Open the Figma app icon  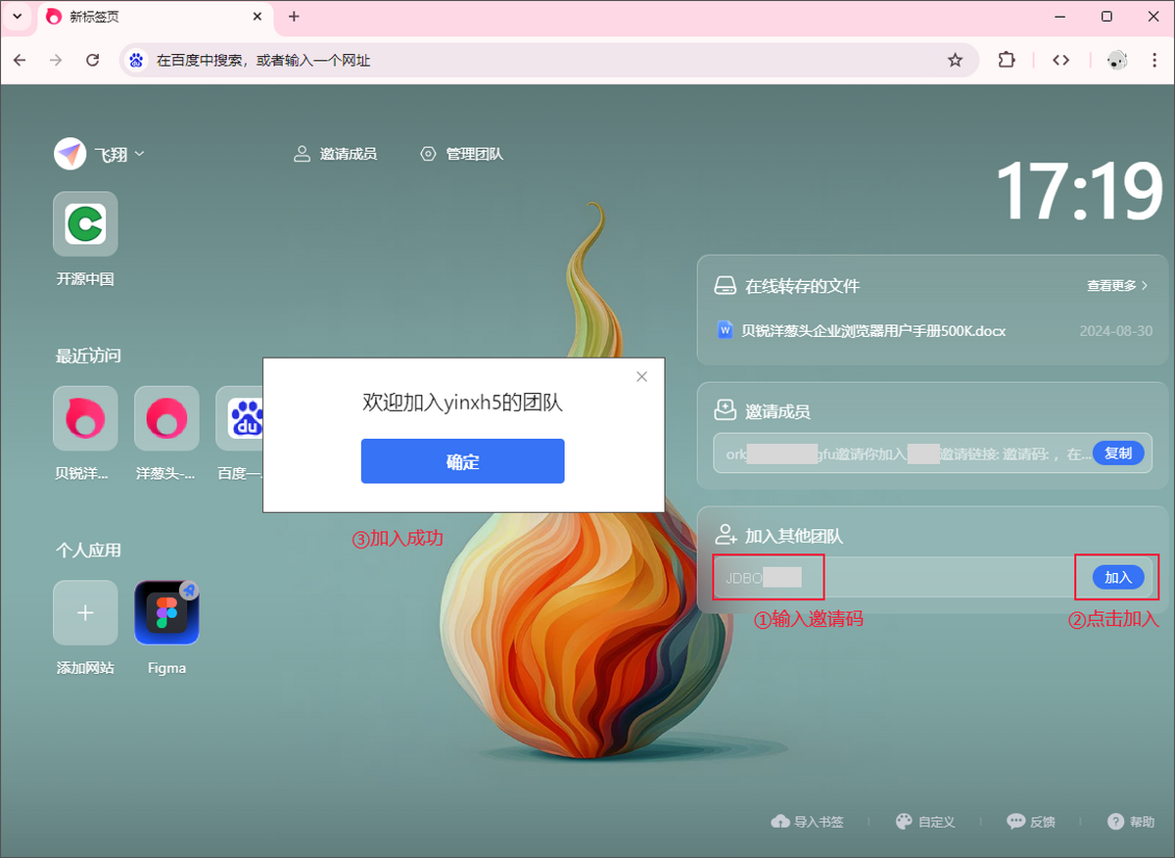click(166, 613)
